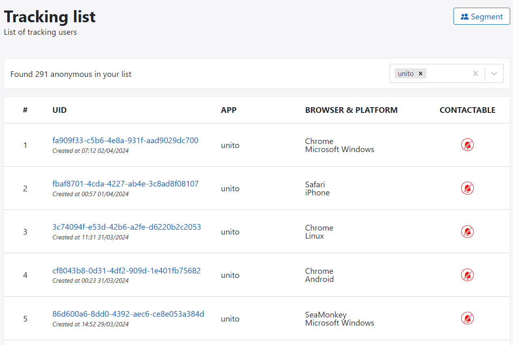Remove the unito filter tag
Image resolution: width=513 pixels, height=345 pixels.
420,73
